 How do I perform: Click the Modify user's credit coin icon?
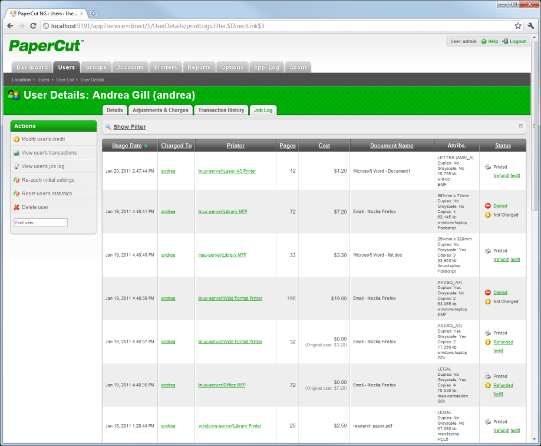tap(17, 139)
